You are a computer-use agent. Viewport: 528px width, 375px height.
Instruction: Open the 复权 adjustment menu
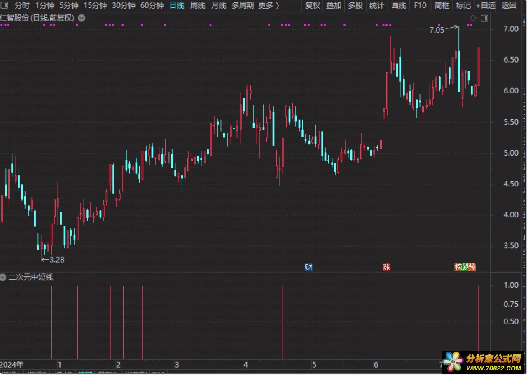coord(313,5)
